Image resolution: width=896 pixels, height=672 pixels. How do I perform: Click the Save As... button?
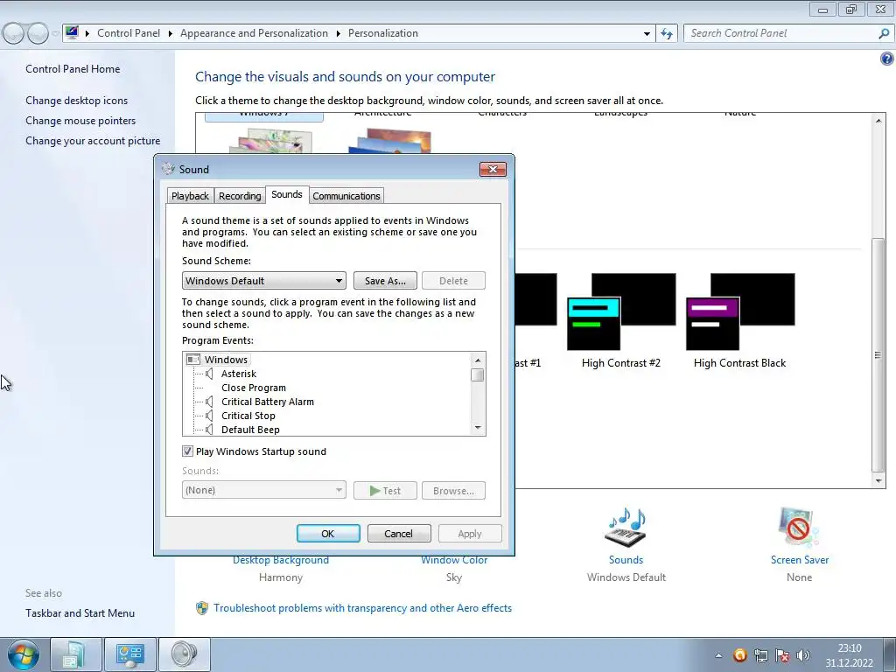[385, 281]
